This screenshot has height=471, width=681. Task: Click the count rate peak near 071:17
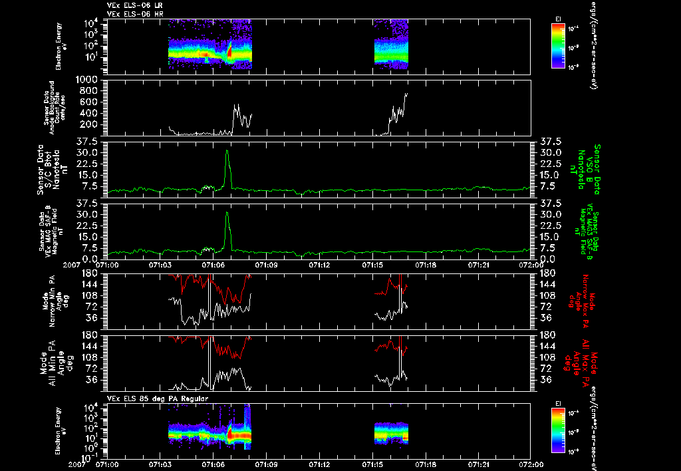pos(406,94)
